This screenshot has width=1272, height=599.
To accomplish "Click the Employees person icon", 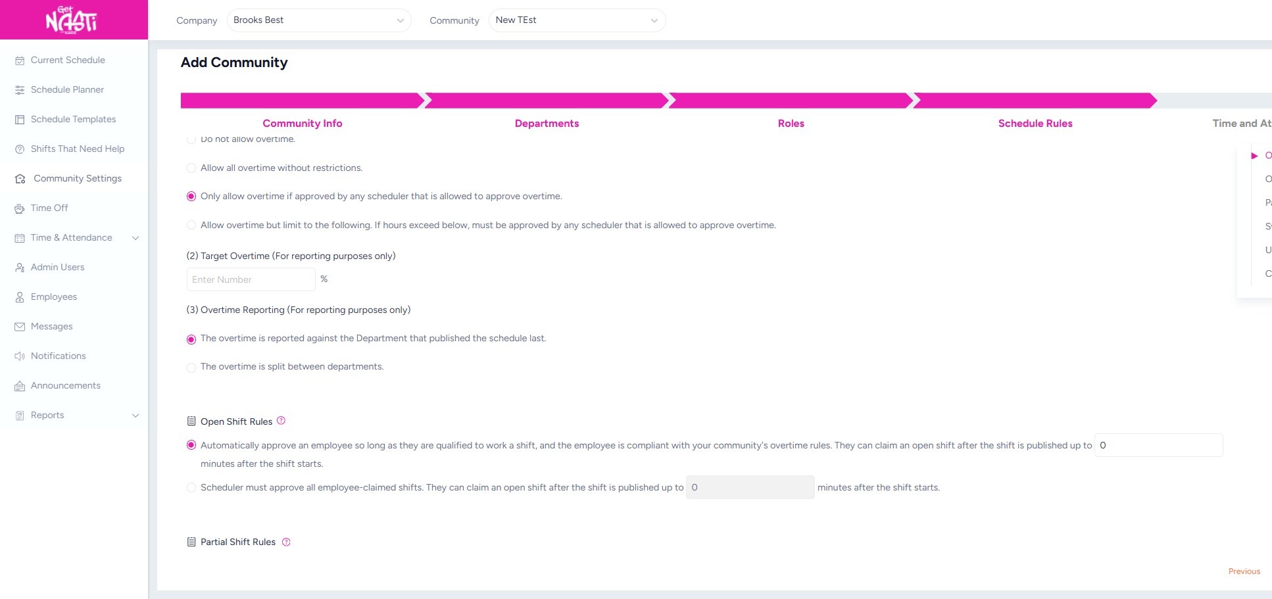I will (x=20, y=297).
